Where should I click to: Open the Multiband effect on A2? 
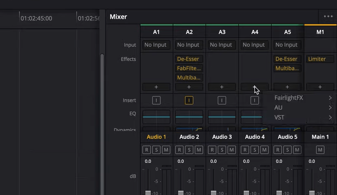[x=189, y=78]
